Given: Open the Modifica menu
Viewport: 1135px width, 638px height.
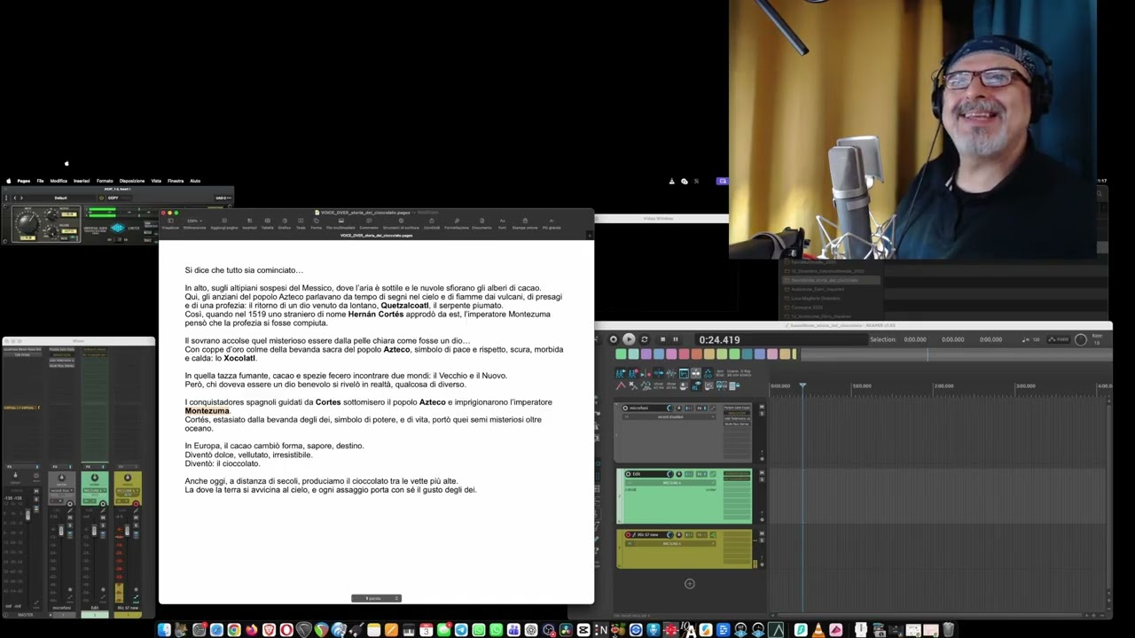Looking at the screenshot, I should (59, 181).
